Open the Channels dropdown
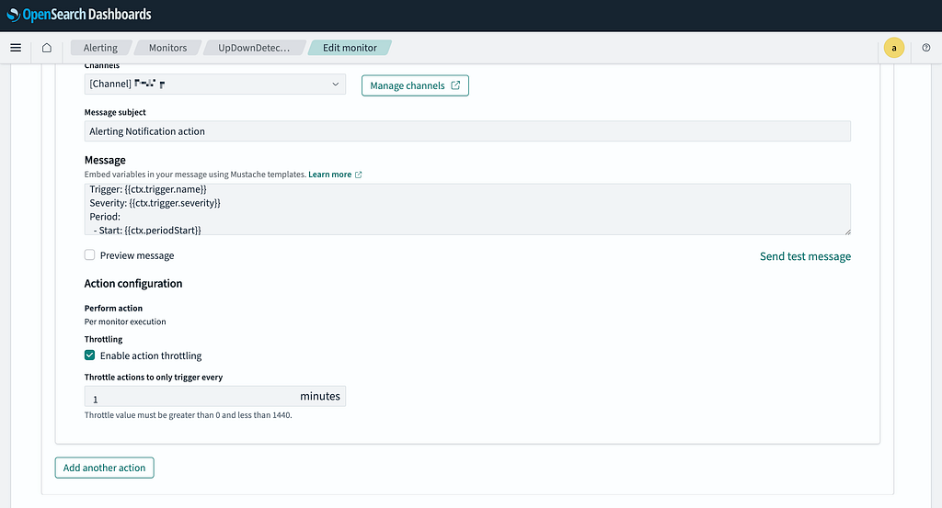The height and width of the screenshot is (508, 942). [x=215, y=84]
